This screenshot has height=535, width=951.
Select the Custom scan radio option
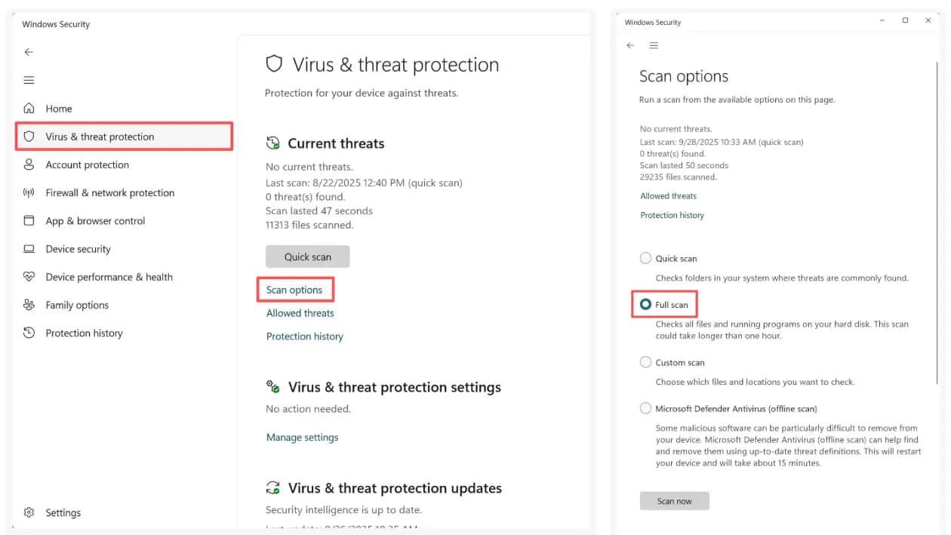[x=645, y=362]
